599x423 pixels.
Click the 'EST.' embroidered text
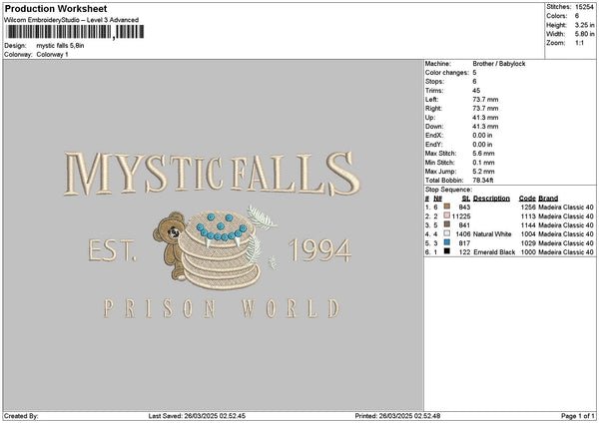coord(112,250)
